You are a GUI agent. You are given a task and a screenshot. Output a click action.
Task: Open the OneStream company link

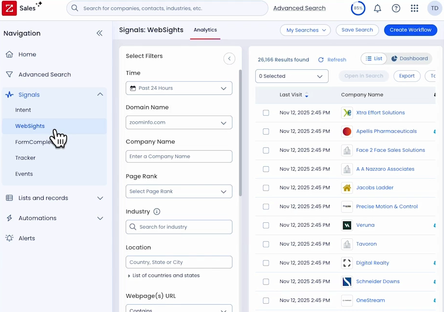click(x=370, y=300)
